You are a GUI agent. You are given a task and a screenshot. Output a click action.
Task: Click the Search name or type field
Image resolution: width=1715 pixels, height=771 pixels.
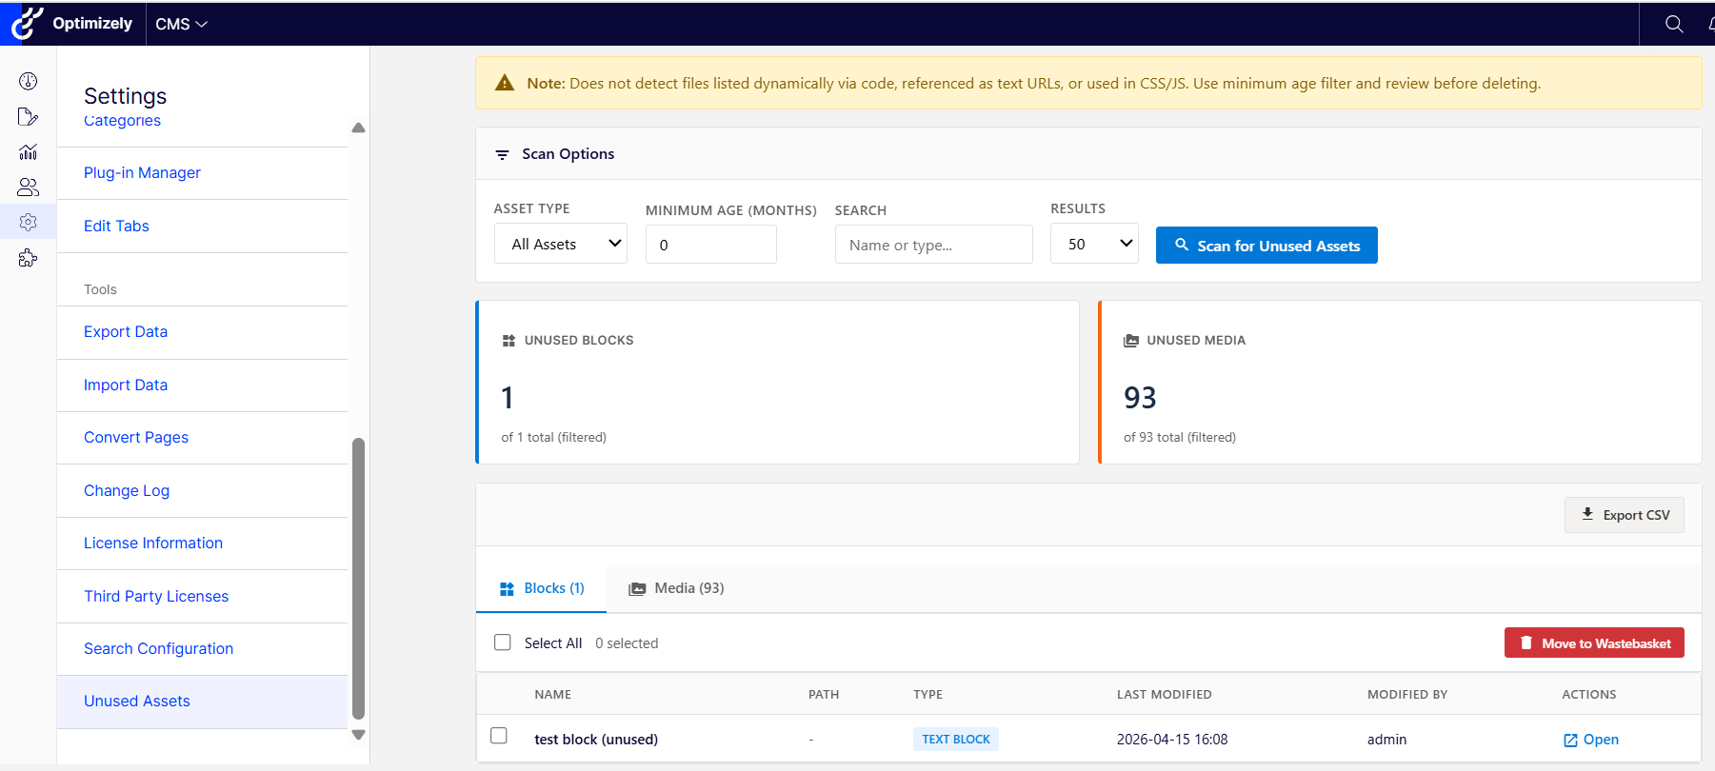tap(933, 245)
